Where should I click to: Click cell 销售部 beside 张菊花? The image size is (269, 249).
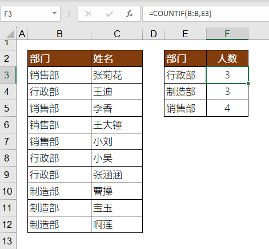[x=59, y=75]
